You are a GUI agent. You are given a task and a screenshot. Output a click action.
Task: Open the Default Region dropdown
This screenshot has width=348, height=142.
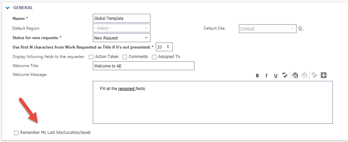coord(121,28)
